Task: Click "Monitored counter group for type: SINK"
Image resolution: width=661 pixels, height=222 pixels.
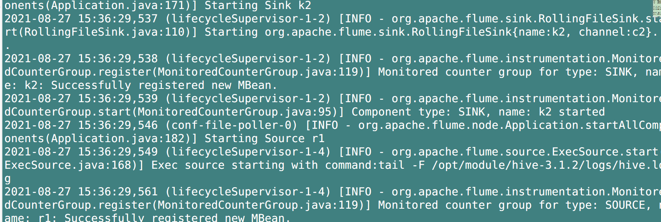Action: [x=505, y=72]
